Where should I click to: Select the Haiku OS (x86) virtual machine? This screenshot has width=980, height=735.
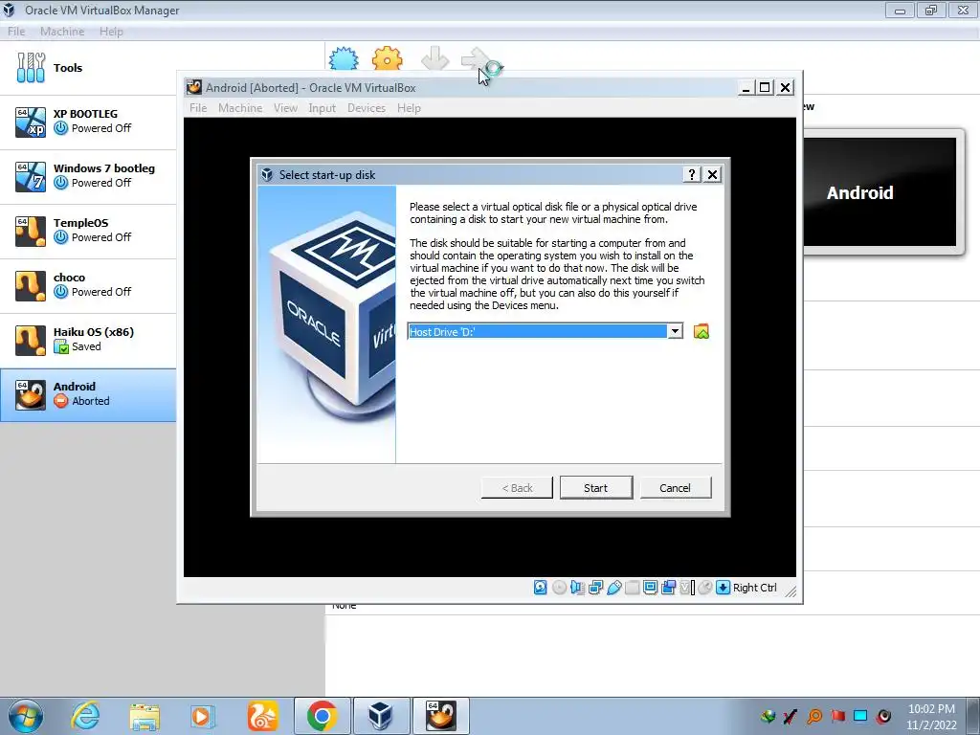[87, 340]
